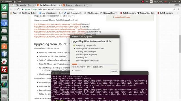Click the keyboard input indicator in panel
The image size is (181, 101).
pyautogui.click(x=151, y=2)
